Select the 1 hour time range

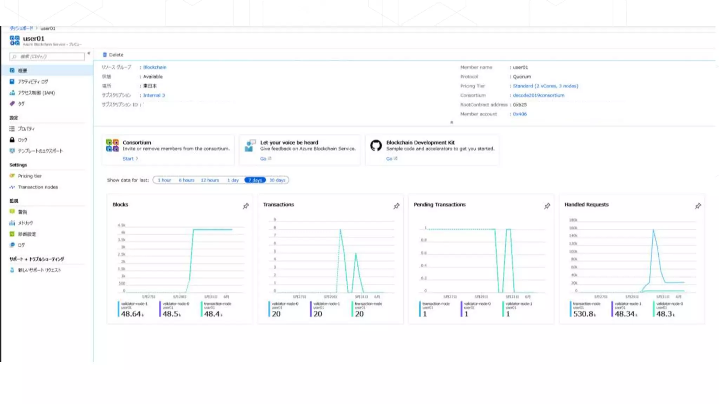click(x=164, y=180)
